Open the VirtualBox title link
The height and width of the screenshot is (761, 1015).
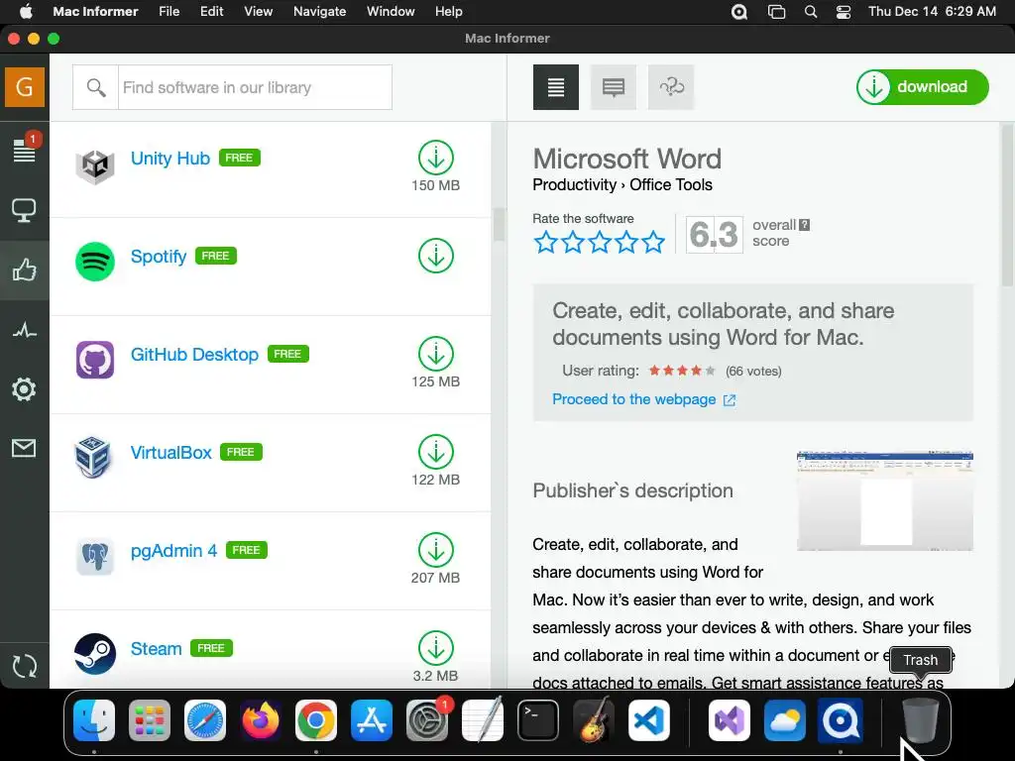(x=170, y=452)
